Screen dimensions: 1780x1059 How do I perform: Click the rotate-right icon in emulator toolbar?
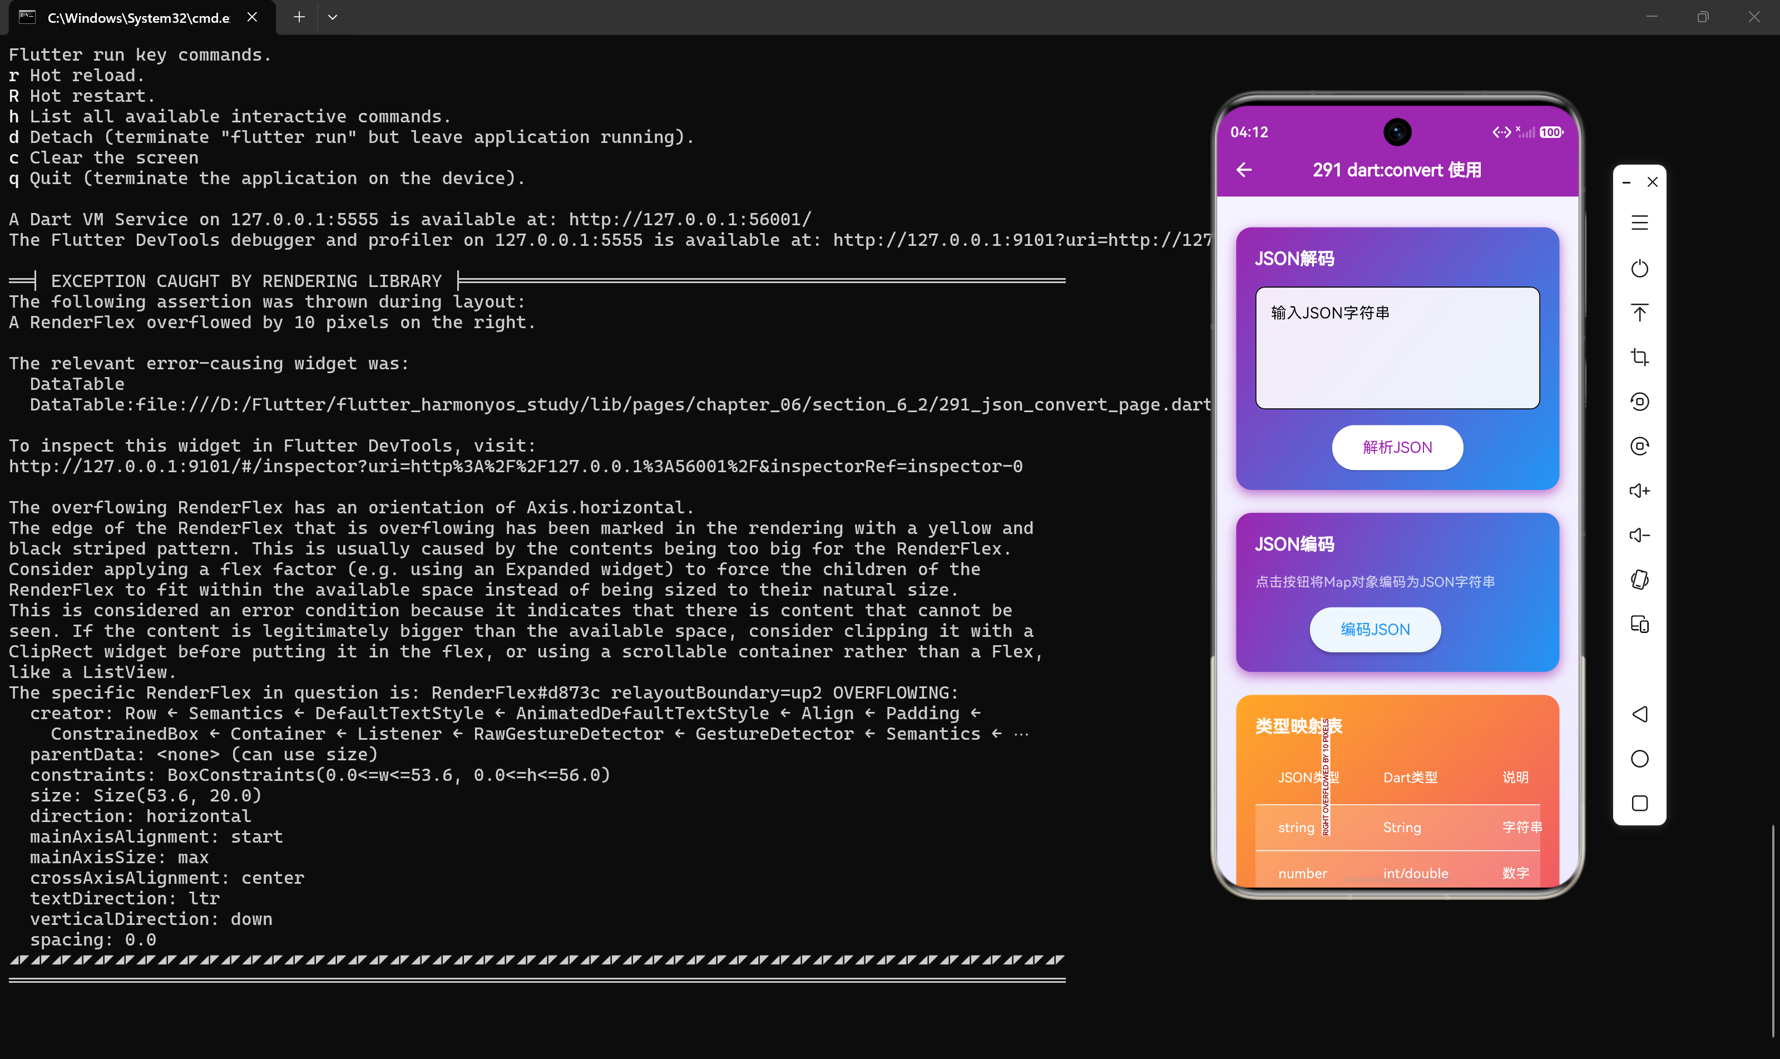(x=1639, y=446)
